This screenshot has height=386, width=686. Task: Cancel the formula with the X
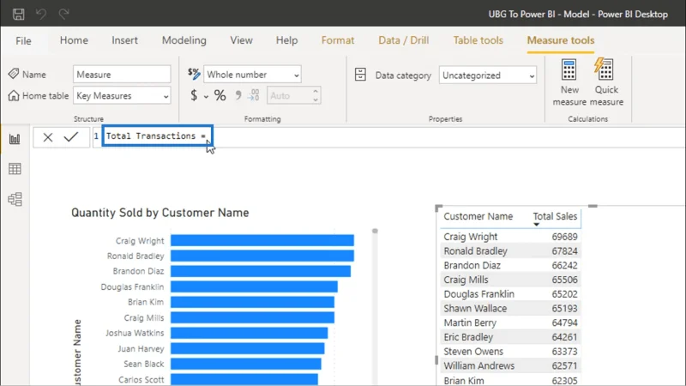[x=48, y=137]
